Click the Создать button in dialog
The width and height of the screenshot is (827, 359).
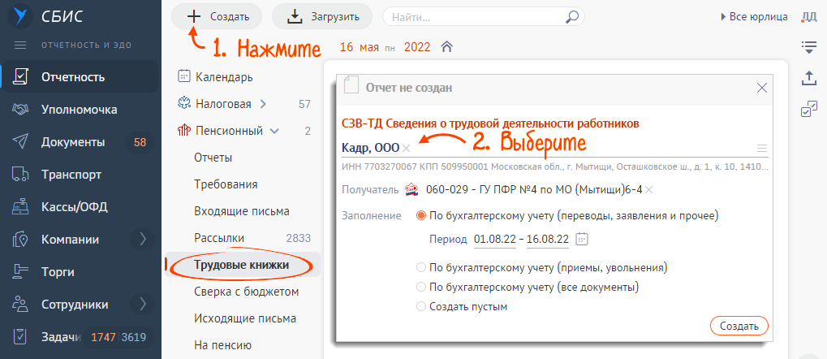coord(739,326)
